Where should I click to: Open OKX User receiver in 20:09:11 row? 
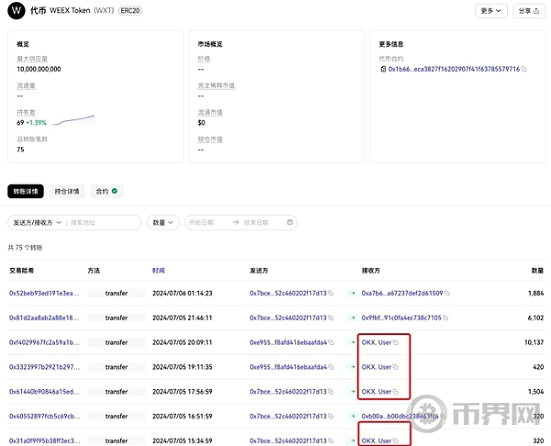point(377,342)
